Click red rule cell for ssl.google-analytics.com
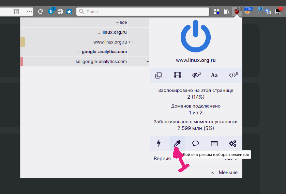The height and width of the screenshot is (194, 286). 22,62
